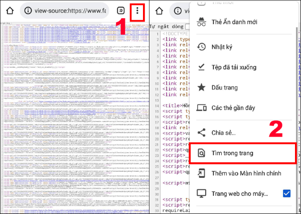Viewport: 301px width, 214px height.
Task: Toggle the Trang web cho máy checkbox
Action: tap(286, 193)
